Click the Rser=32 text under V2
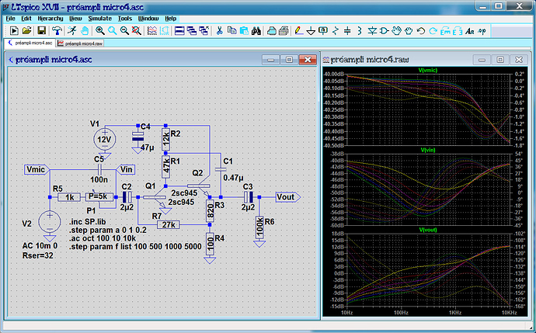This screenshot has height=333, width=536. [37, 256]
